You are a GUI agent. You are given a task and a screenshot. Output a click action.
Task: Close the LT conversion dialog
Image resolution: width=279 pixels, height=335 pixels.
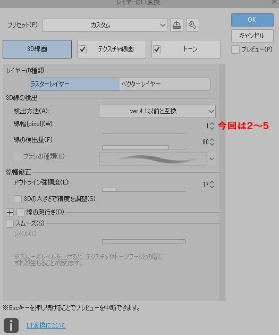[274, 2]
